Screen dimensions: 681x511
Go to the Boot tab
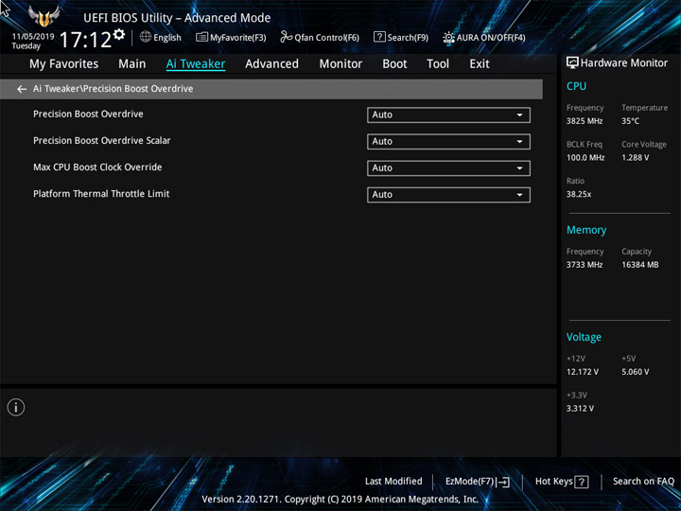(394, 64)
